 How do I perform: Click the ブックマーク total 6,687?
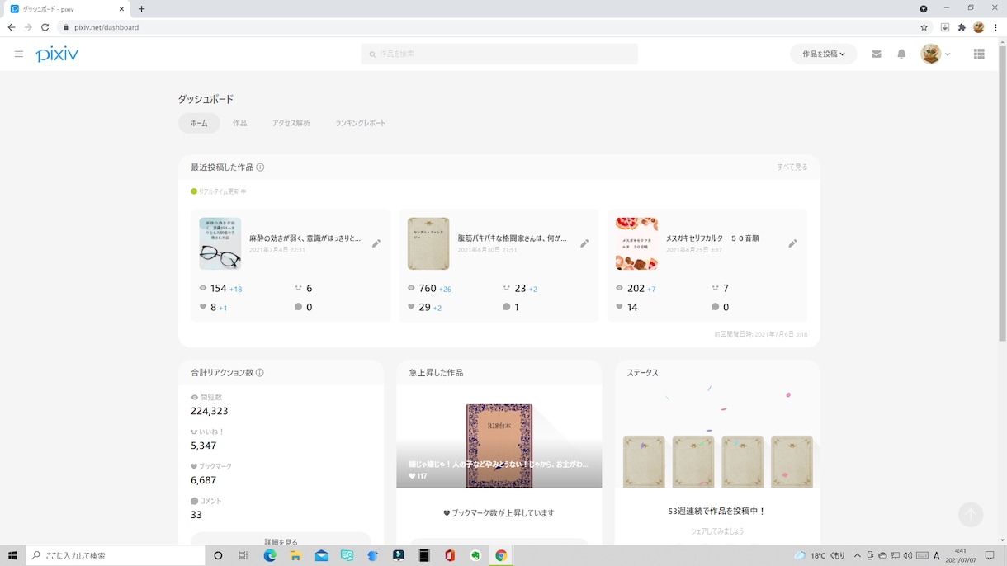tap(203, 480)
